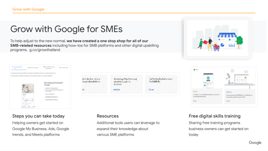The width and height of the screenshot is (268, 151).
Task: Click the phone image in the Primer training card
Action: (208, 81)
